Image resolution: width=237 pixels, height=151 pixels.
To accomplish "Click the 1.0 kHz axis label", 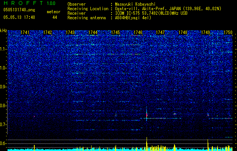I will (x=3, y=68).
